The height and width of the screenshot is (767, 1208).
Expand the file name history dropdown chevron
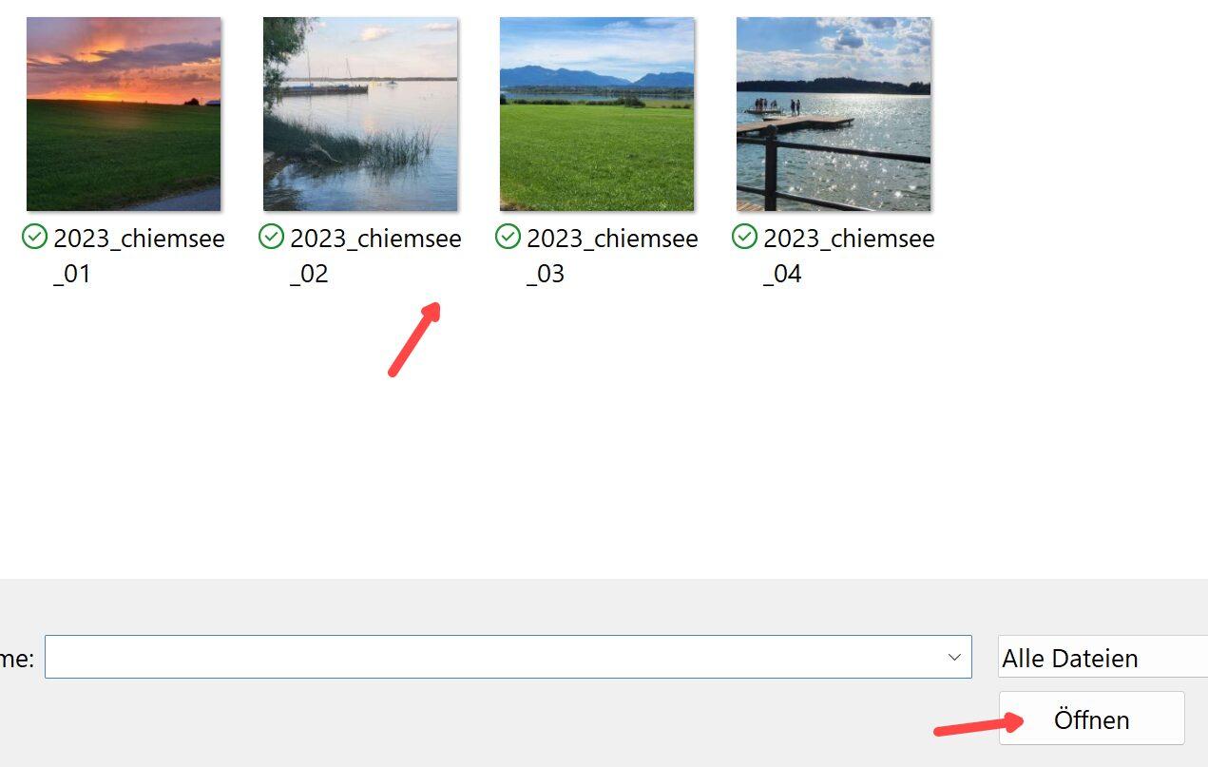tap(954, 657)
